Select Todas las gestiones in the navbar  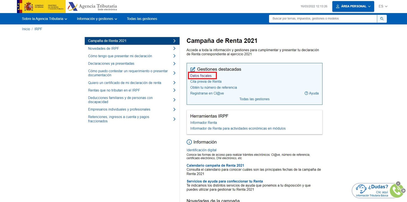(142, 18)
